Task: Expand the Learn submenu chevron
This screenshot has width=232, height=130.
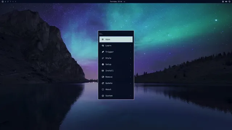Action: click(130, 46)
